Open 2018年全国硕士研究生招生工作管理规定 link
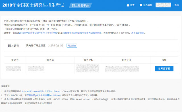 [39, 33]
